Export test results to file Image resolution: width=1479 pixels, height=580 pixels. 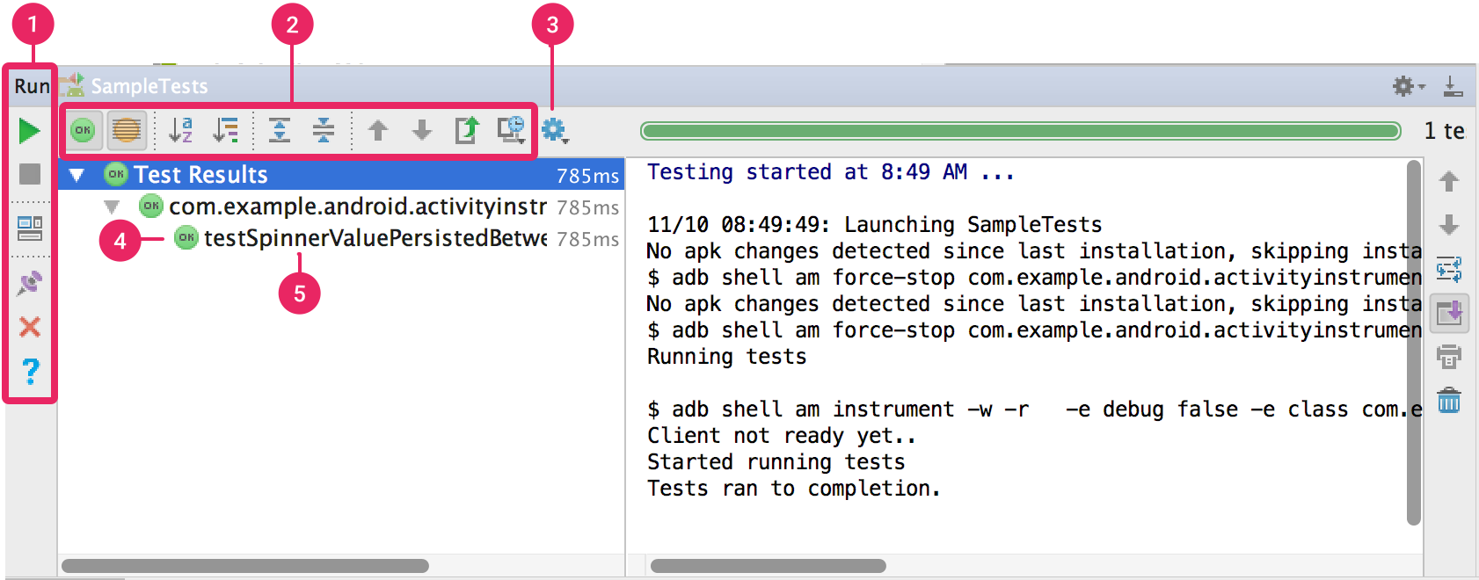[x=466, y=130]
